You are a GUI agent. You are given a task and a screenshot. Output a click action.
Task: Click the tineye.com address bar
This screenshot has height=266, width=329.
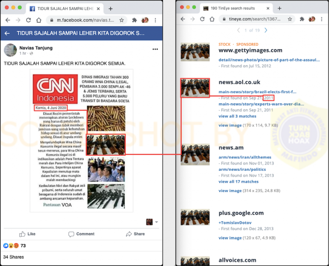point(257,19)
